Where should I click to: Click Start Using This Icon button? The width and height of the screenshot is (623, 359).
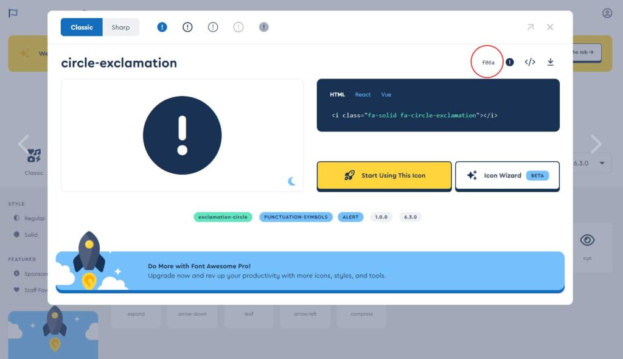point(384,176)
